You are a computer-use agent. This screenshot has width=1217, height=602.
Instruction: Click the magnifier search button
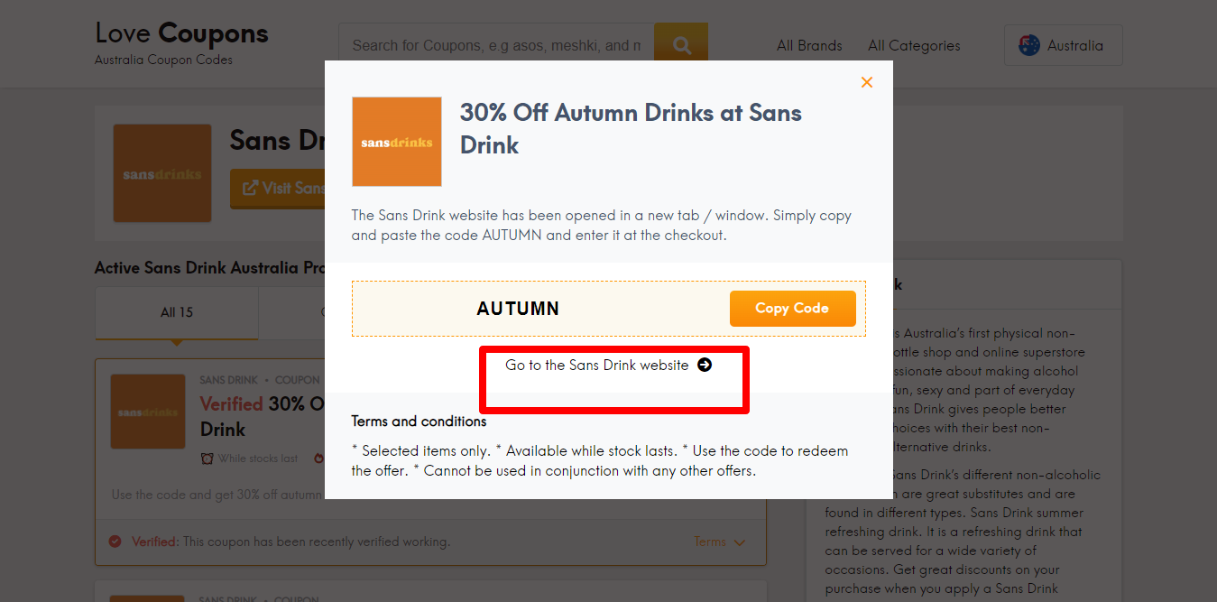click(x=681, y=45)
